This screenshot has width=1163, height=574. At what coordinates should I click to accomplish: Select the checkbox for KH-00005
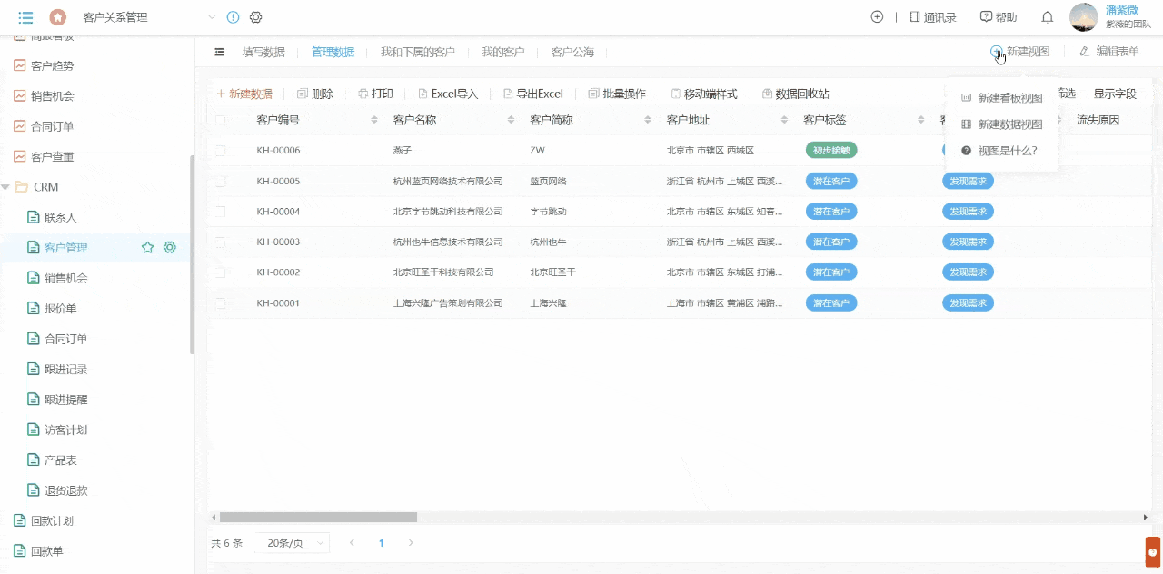click(220, 181)
